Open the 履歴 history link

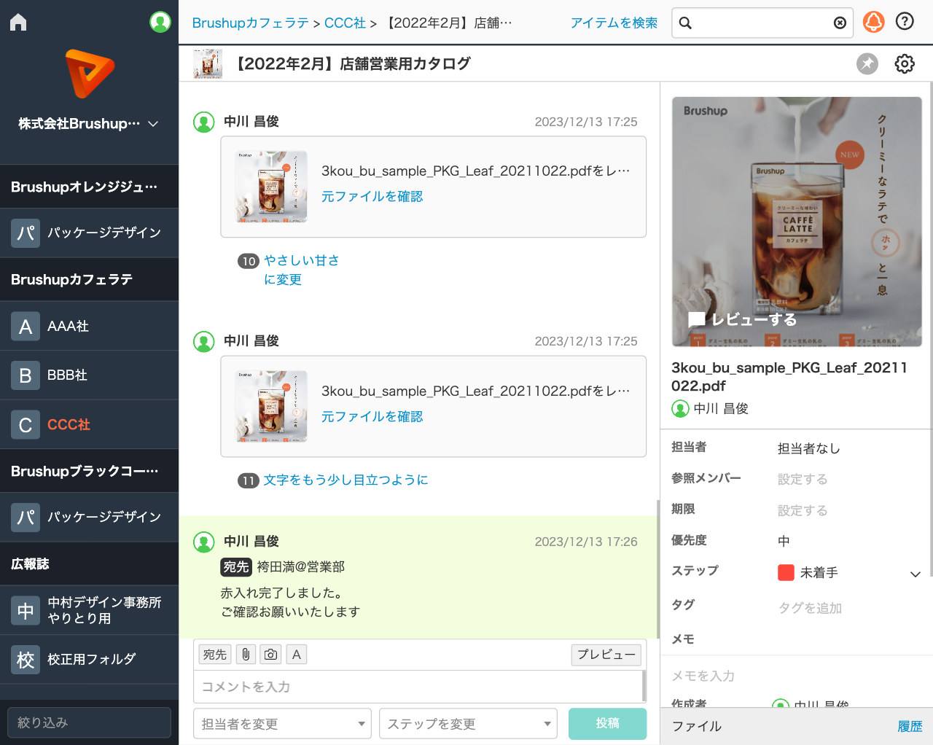(910, 726)
